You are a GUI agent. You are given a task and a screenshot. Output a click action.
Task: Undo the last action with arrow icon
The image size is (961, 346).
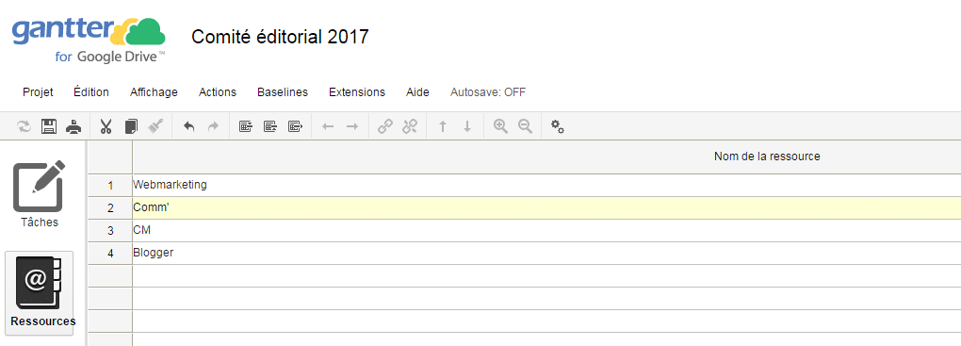[x=188, y=127]
